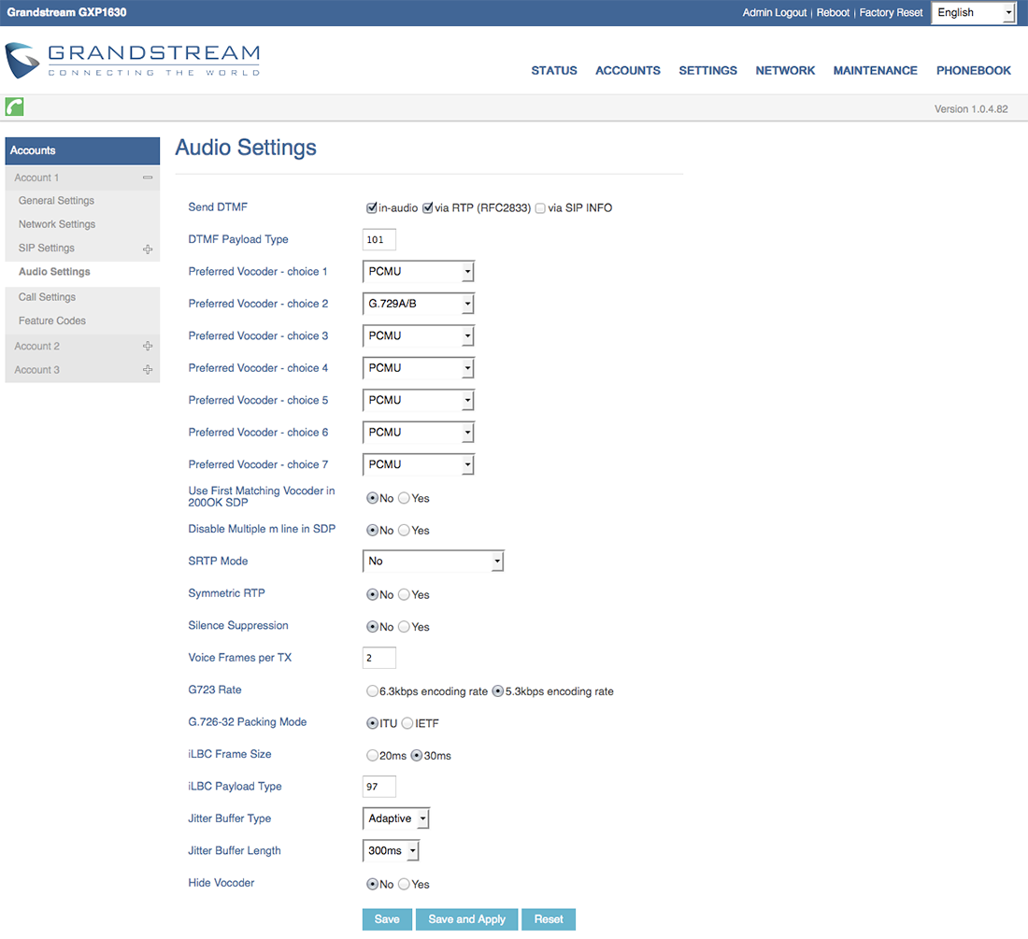Click the Accounts sidebar heading
This screenshot has height=939, width=1028.
click(82, 150)
